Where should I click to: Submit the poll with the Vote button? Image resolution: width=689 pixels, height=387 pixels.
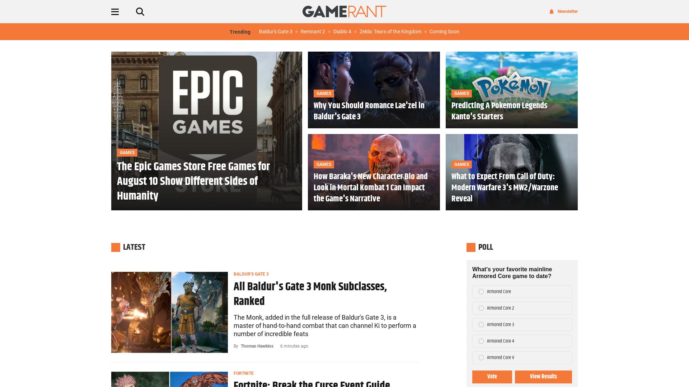tap(492, 377)
